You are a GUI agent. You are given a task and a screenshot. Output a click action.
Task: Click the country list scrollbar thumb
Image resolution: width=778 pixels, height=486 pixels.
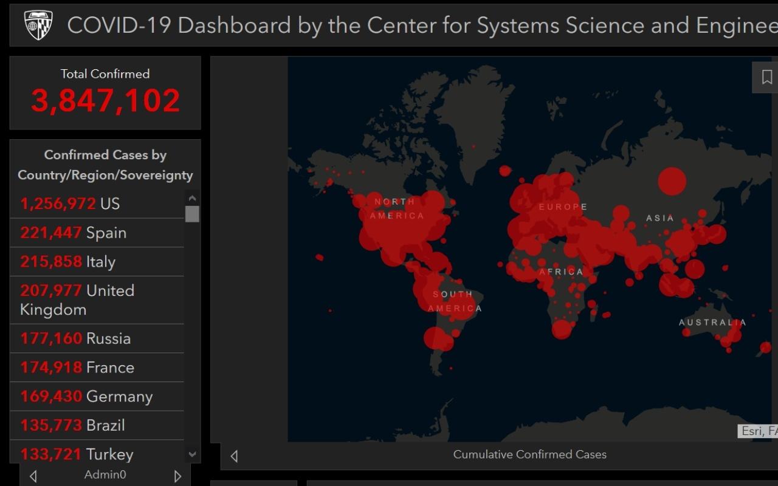192,214
